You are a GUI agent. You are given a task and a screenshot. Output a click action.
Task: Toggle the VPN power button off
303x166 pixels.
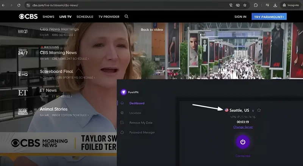pyautogui.click(x=243, y=142)
